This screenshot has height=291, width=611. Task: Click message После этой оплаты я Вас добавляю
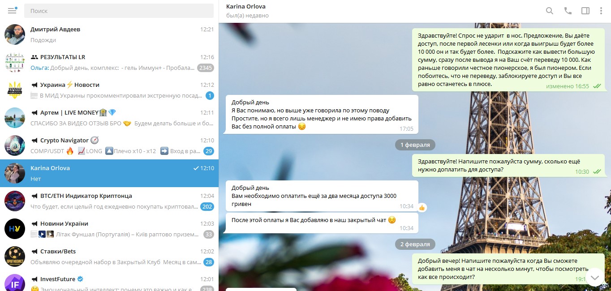(x=322, y=223)
